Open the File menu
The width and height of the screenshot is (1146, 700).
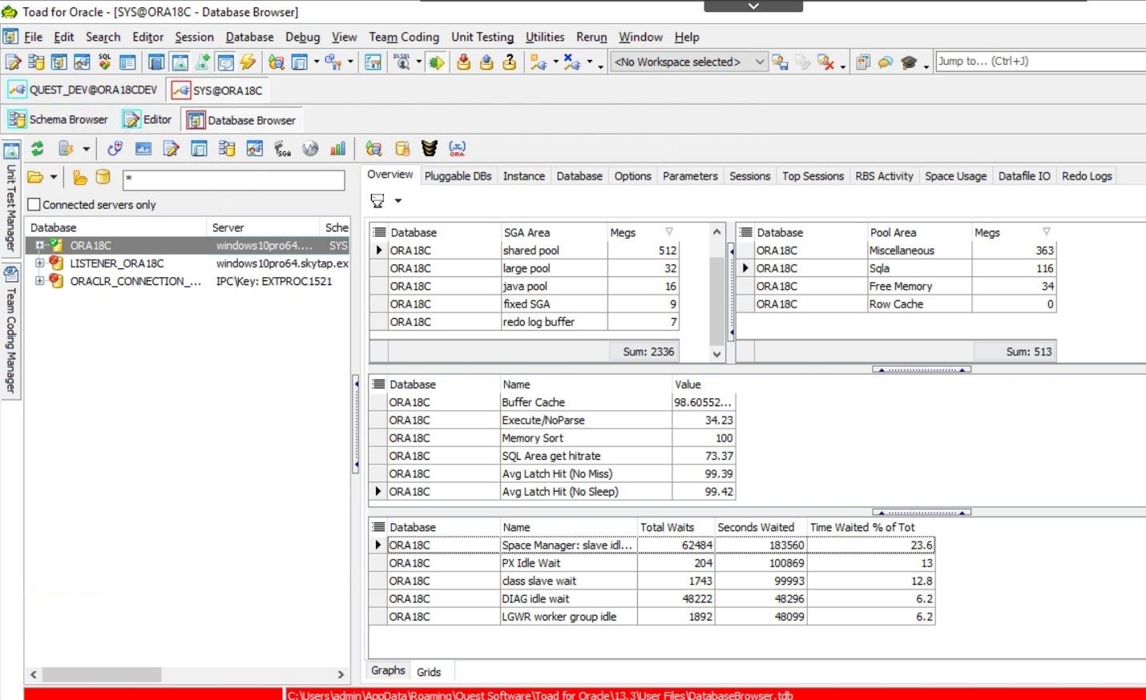click(x=34, y=37)
